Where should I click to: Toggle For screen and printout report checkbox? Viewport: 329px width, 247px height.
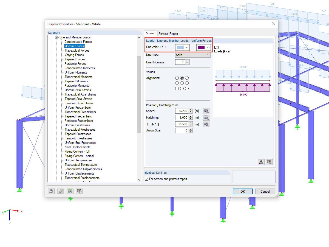click(146, 179)
